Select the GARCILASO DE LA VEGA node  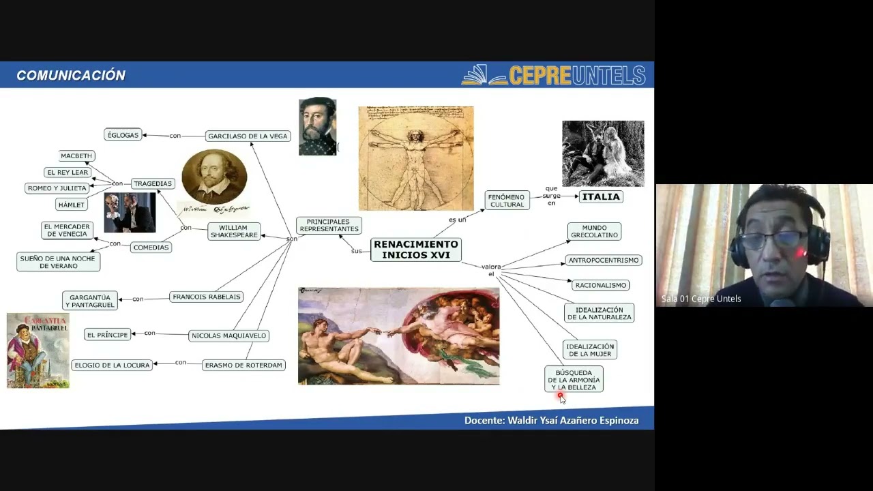248,136
